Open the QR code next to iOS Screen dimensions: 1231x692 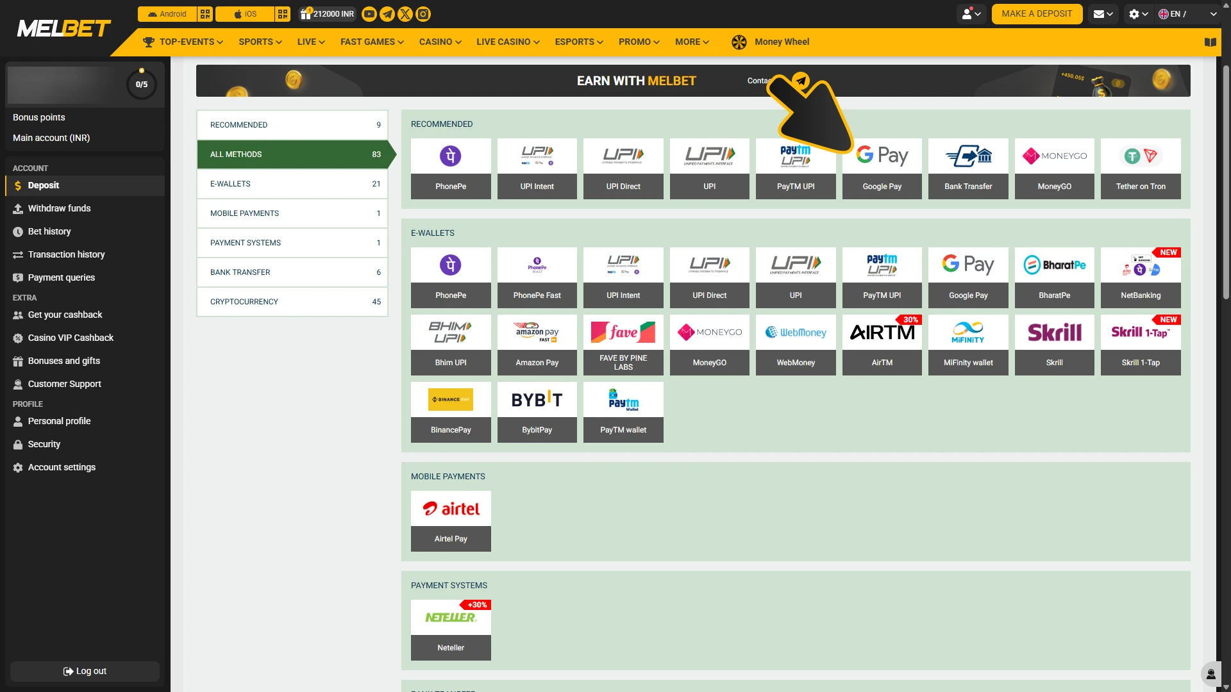283,14
